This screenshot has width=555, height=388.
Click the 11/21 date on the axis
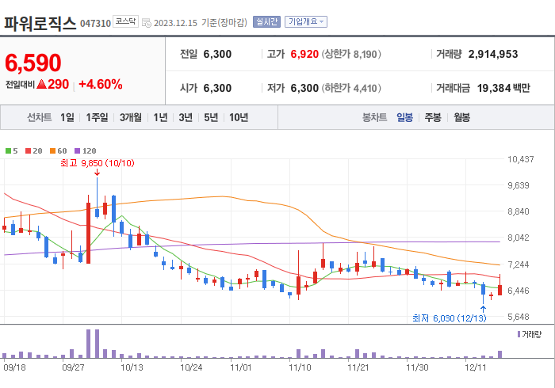(x=358, y=367)
